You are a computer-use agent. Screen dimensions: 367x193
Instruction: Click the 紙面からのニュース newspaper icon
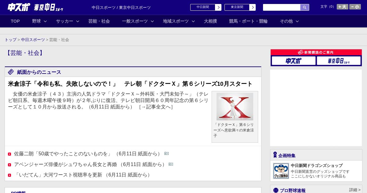click(11, 72)
